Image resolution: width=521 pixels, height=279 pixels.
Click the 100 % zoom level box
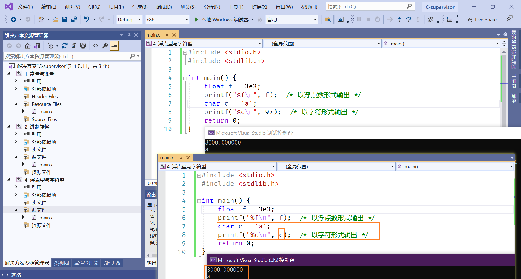151,183
